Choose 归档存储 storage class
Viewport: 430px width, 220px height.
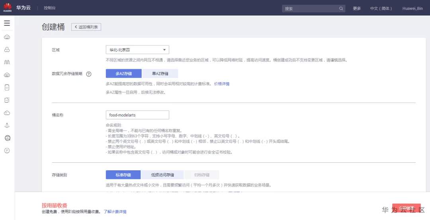(201, 175)
